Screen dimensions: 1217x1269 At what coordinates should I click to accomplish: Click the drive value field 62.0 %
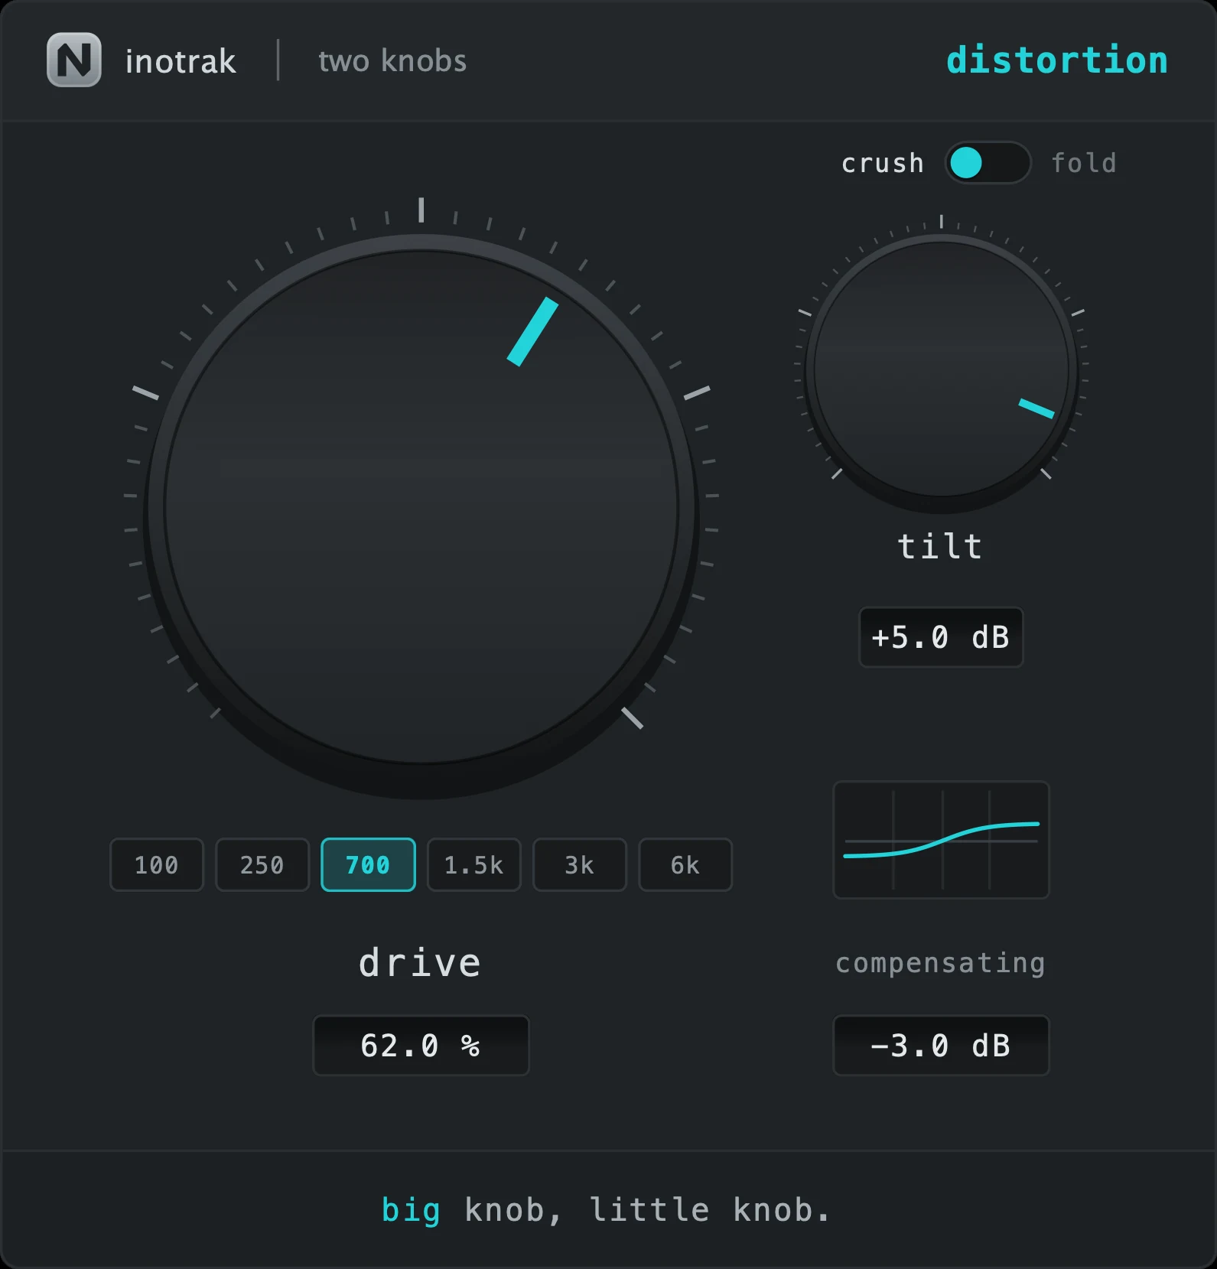[x=421, y=1046]
